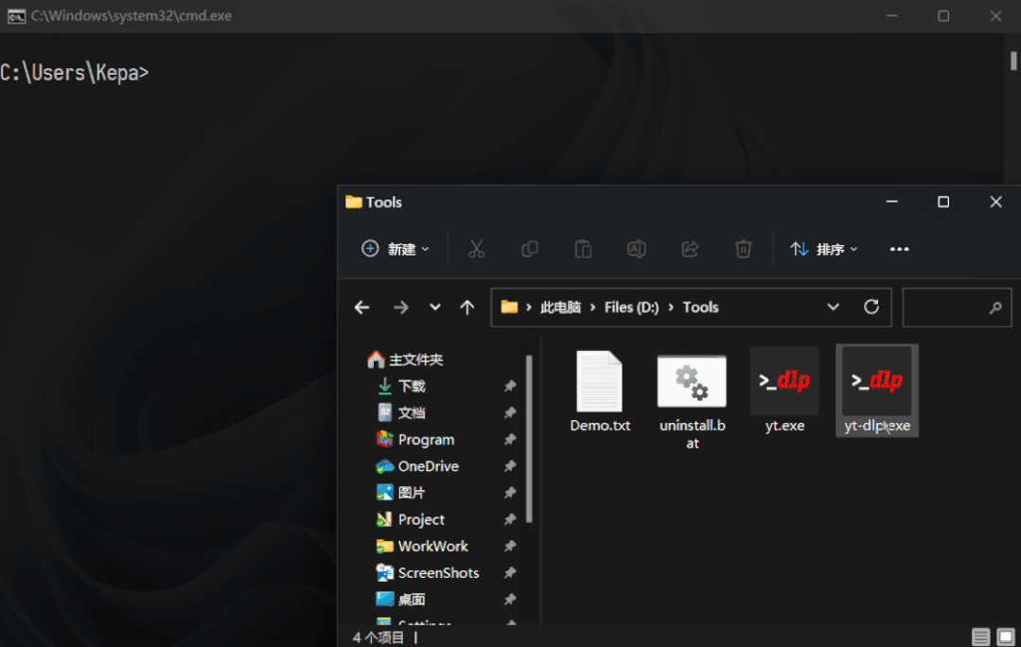Select the uninstall.bat file
The height and width of the screenshot is (647, 1021).
pyautogui.click(x=692, y=400)
